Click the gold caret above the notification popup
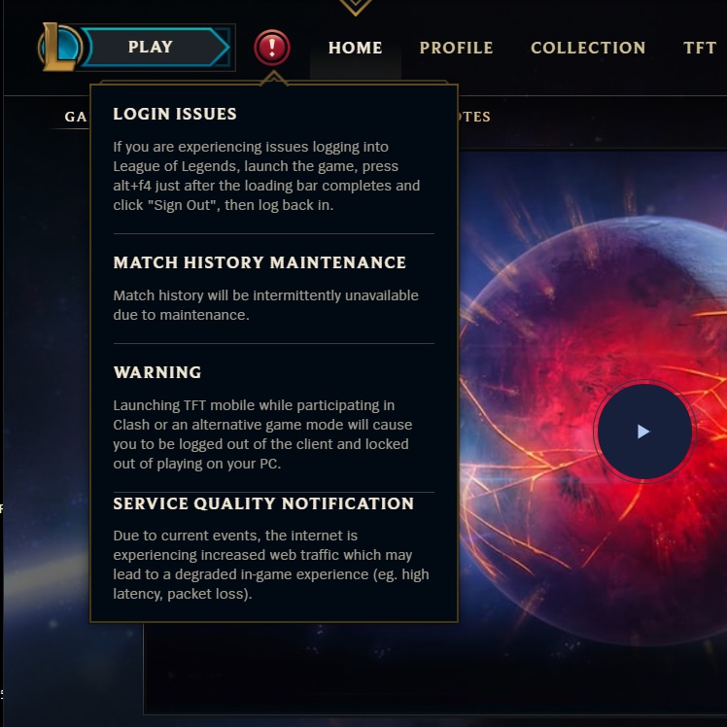Viewport: 727px width, 727px height. click(x=273, y=79)
